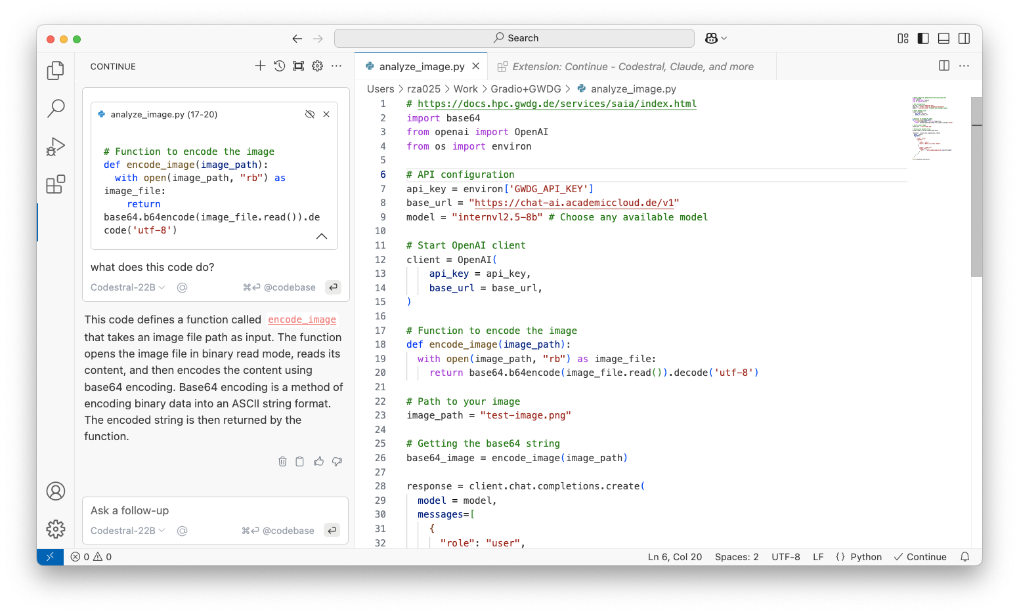Click the thumbs up on the response
The height and width of the screenshot is (614, 1019).
point(318,461)
